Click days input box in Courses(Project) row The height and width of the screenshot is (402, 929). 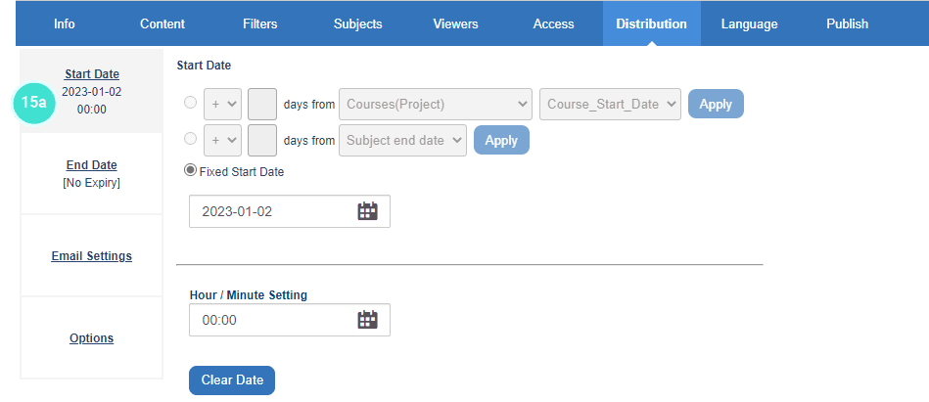pos(262,105)
